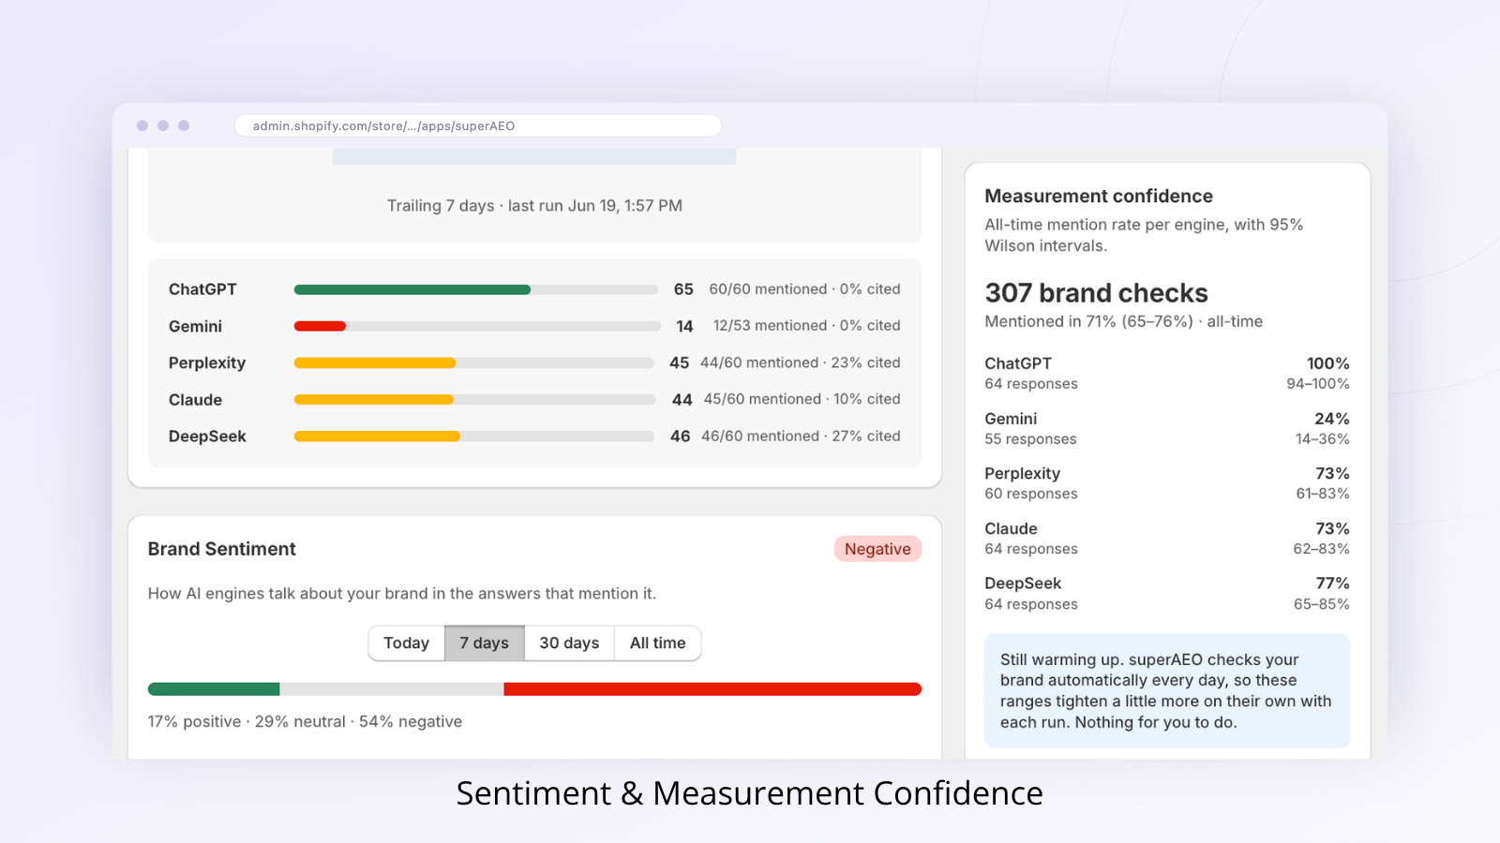Click "12/53 mentioned · 0% cited" text
The width and height of the screenshot is (1500, 843).
pyautogui.click(x=806, y=326)
